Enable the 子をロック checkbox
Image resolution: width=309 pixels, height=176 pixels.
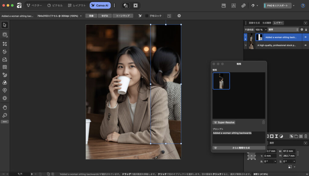coord(147,16)
